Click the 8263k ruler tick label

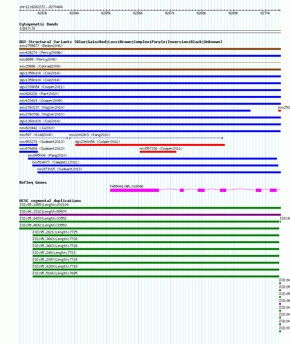pos(42,13)
